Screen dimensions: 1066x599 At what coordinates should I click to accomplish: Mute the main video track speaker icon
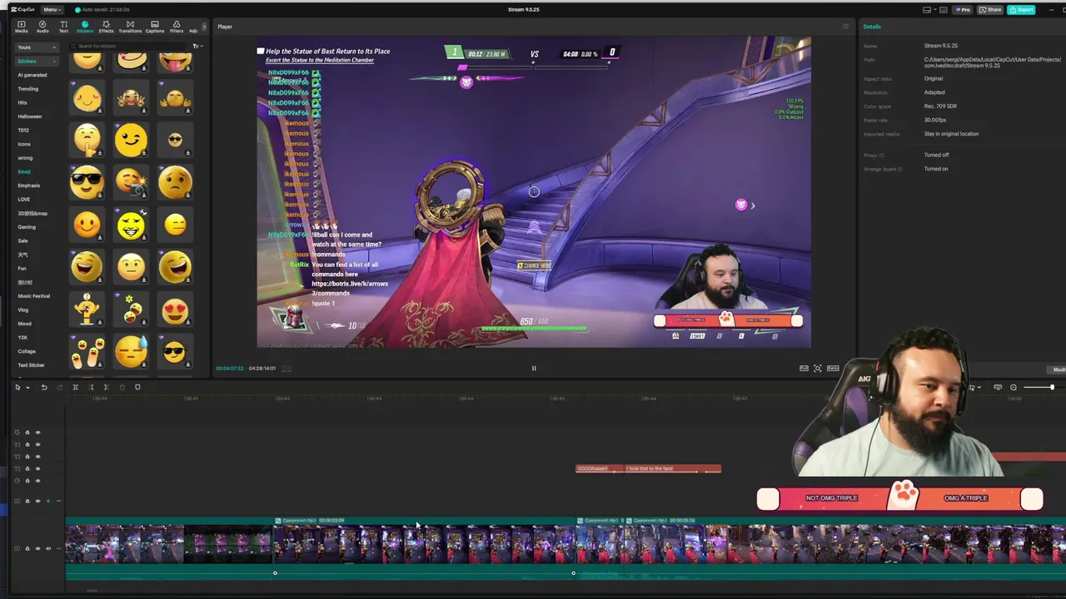[x=47, y=548]
